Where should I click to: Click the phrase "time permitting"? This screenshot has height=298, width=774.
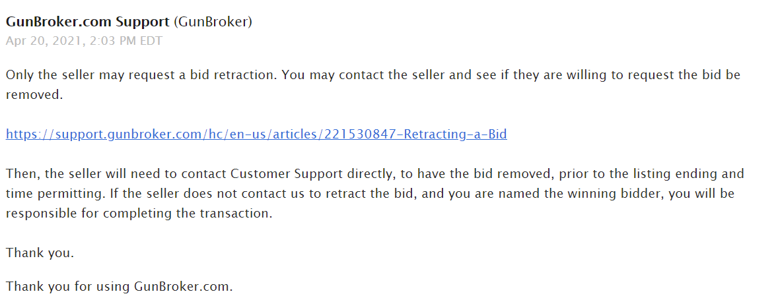(47, 194)
